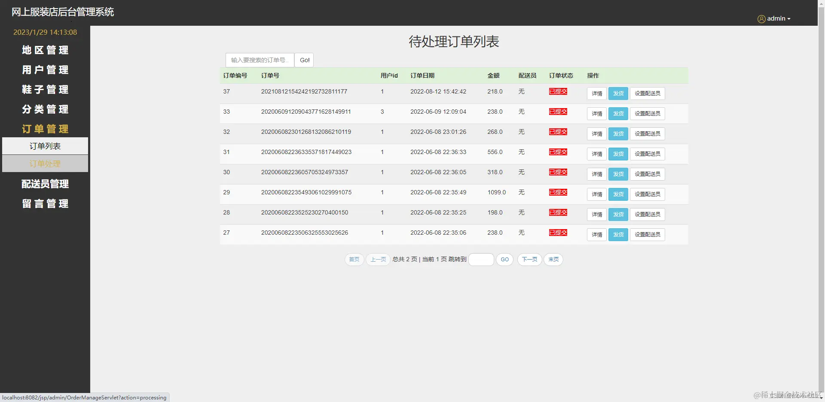Open 鞋子管理 in the sidebar

pos(45,90)
